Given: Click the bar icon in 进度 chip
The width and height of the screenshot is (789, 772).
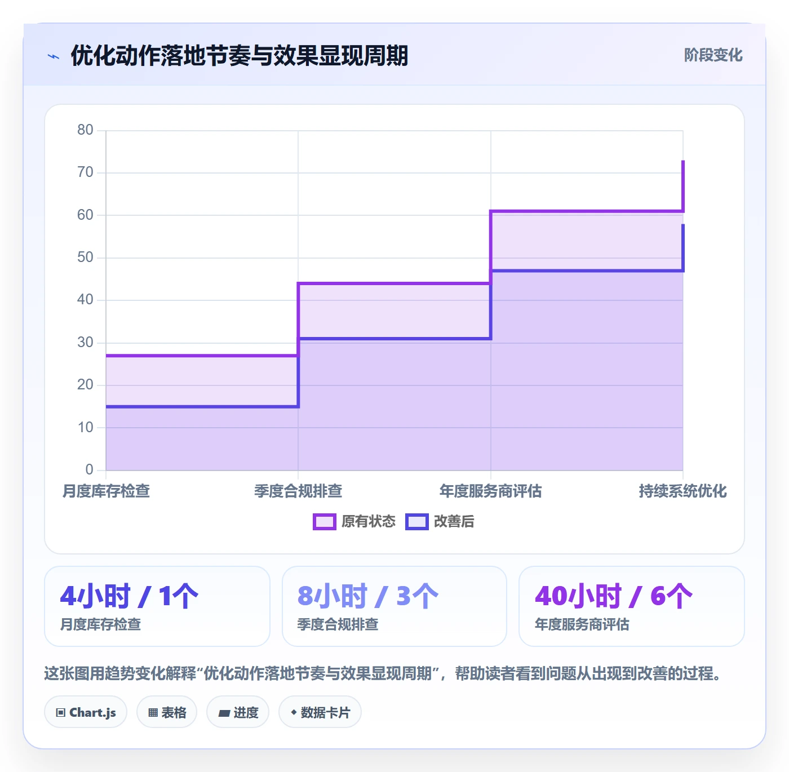Looking at the screenshot, I should [x=224, y=713].
